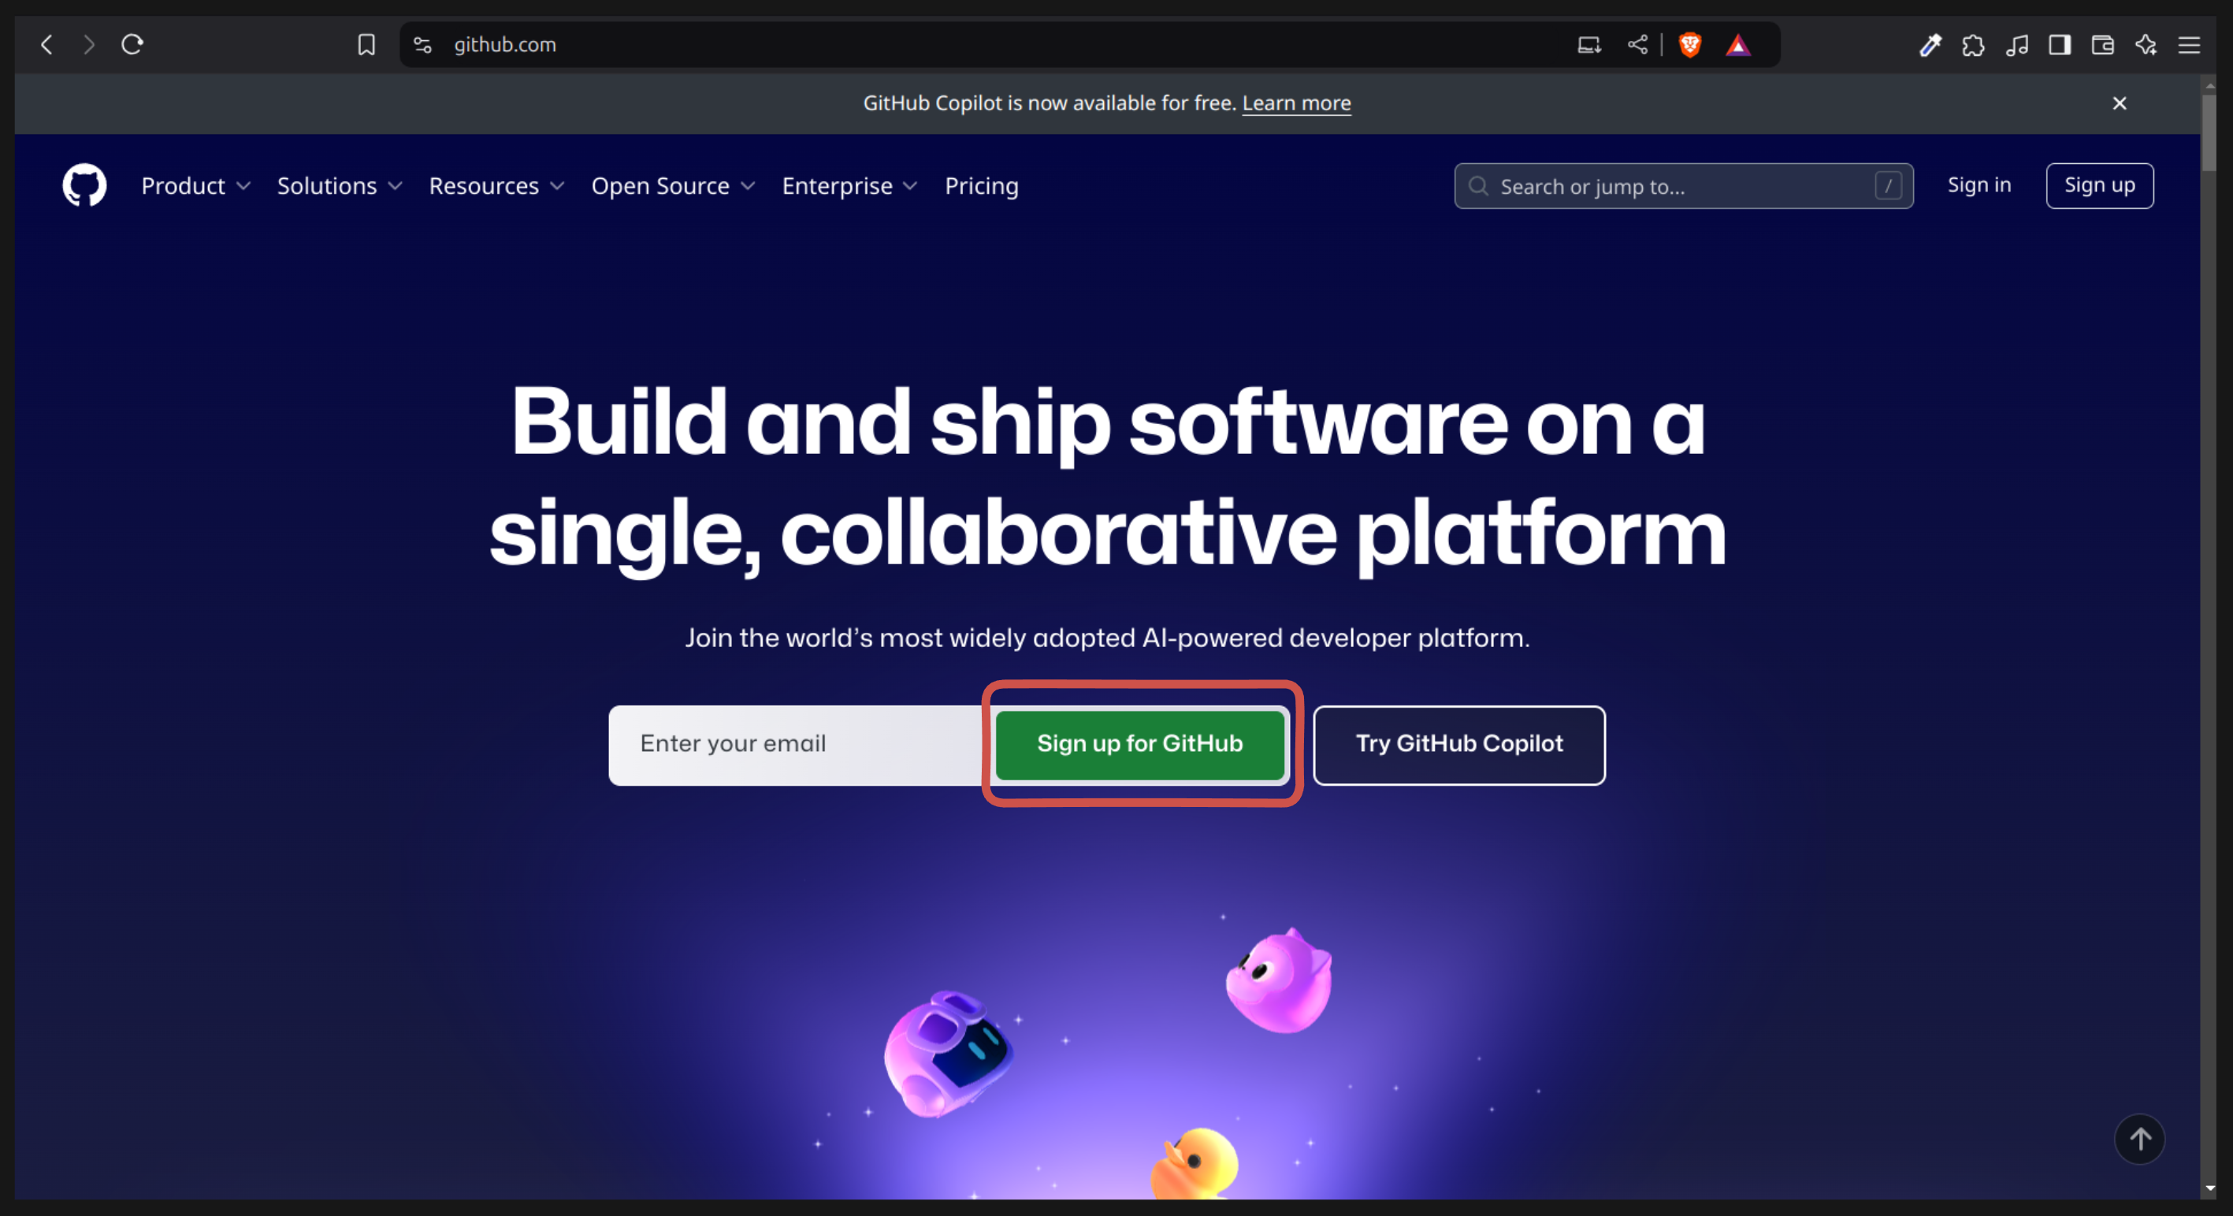
Task: Open the Enterprise menu item
Action: tap(849, 185)
